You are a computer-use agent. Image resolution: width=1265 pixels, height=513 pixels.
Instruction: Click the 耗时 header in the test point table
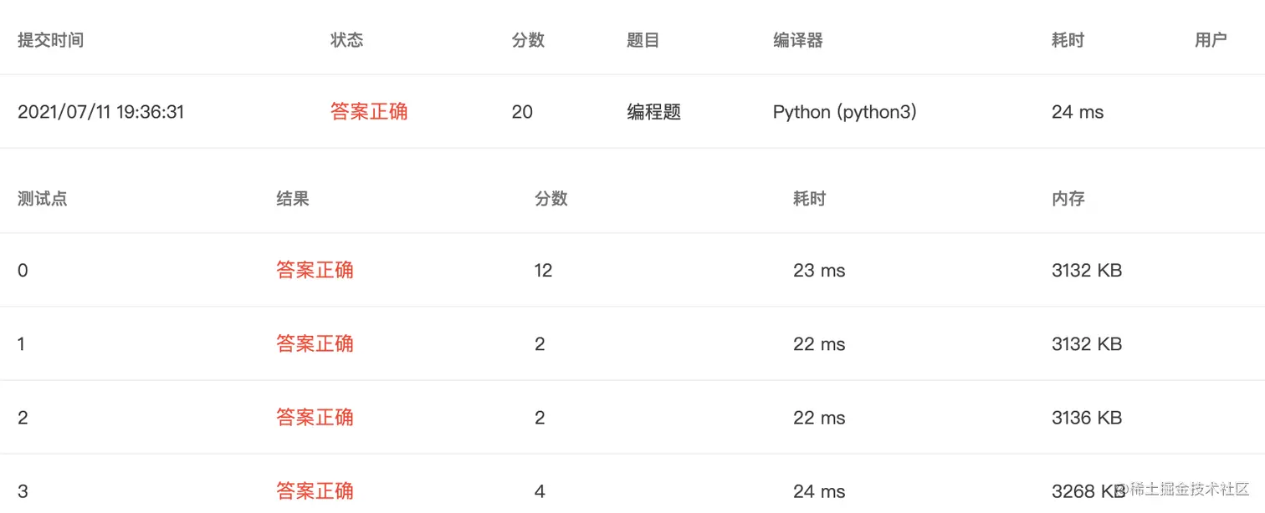(810, 199)
